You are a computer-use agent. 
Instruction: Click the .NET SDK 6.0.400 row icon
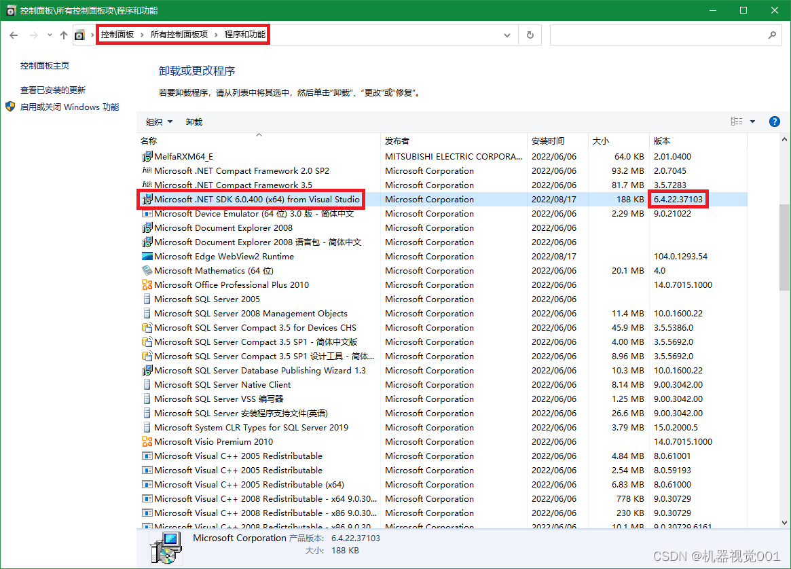coord(147,199)
